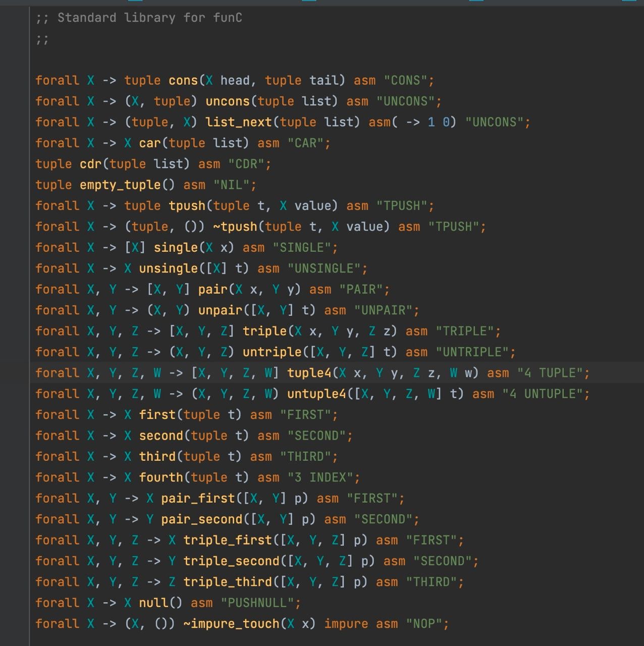The width and height of the screenshot is (644, 646).
Task: Click the "UNTRIPLE" asm string
Action: pyautogui.click(x=472, y=353)
